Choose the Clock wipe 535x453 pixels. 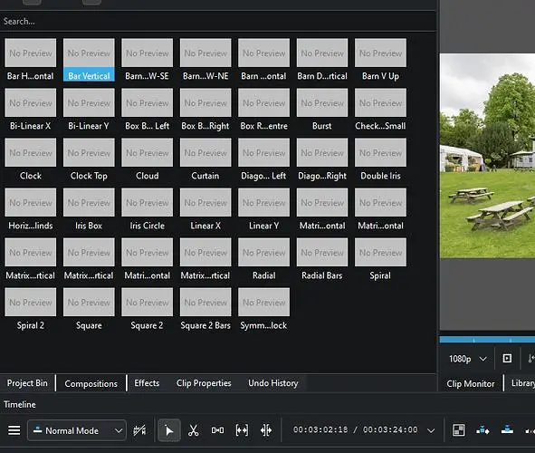pyautogui.click(x=31, y=159)
